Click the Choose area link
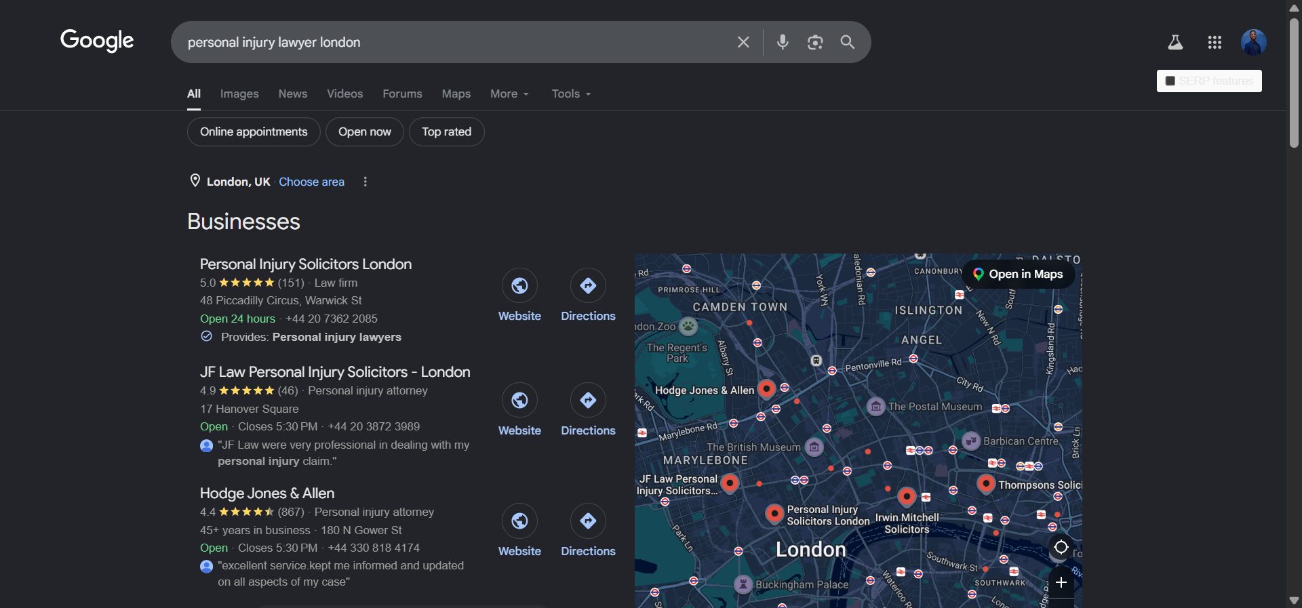This screenshot has width=1302, height=608. (311, 182)
